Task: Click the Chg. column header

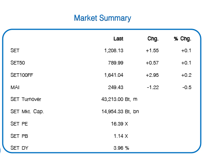Action: coord(153,39)
